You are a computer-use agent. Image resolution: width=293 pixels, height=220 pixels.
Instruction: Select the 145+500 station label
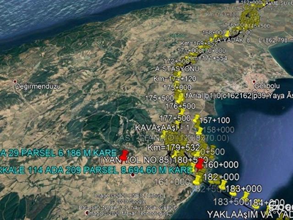[260, 26]
